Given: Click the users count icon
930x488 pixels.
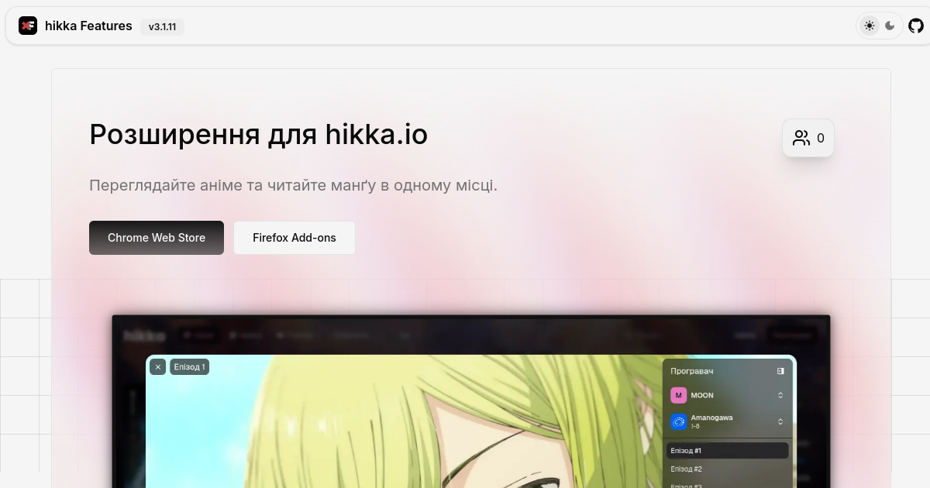Looking at the screenshot, I should coord(801,139).
